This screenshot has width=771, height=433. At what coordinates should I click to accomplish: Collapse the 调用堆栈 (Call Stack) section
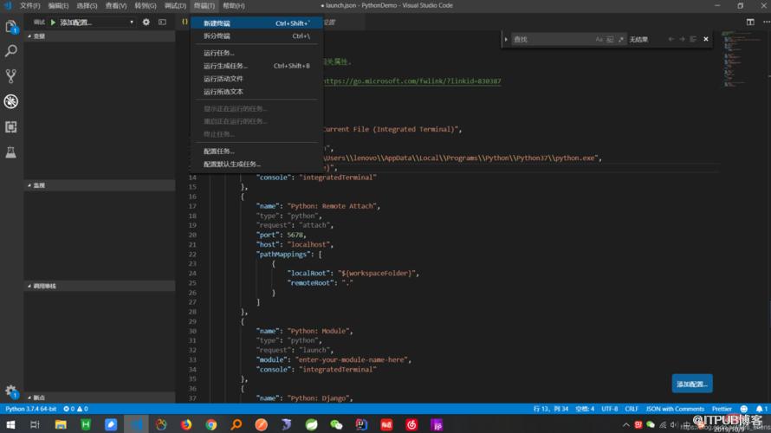pos(100,286)
